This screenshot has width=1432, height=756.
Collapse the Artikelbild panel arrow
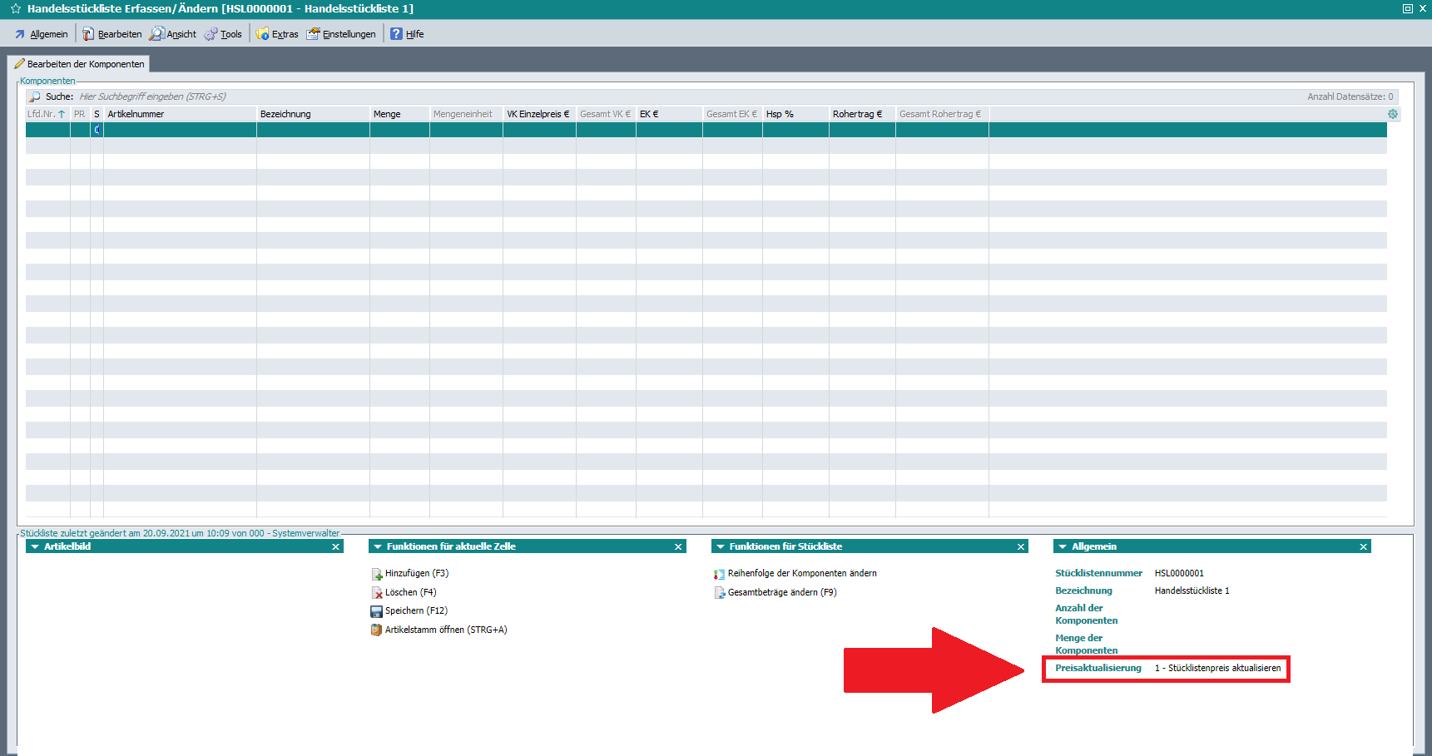click(34, 547)
